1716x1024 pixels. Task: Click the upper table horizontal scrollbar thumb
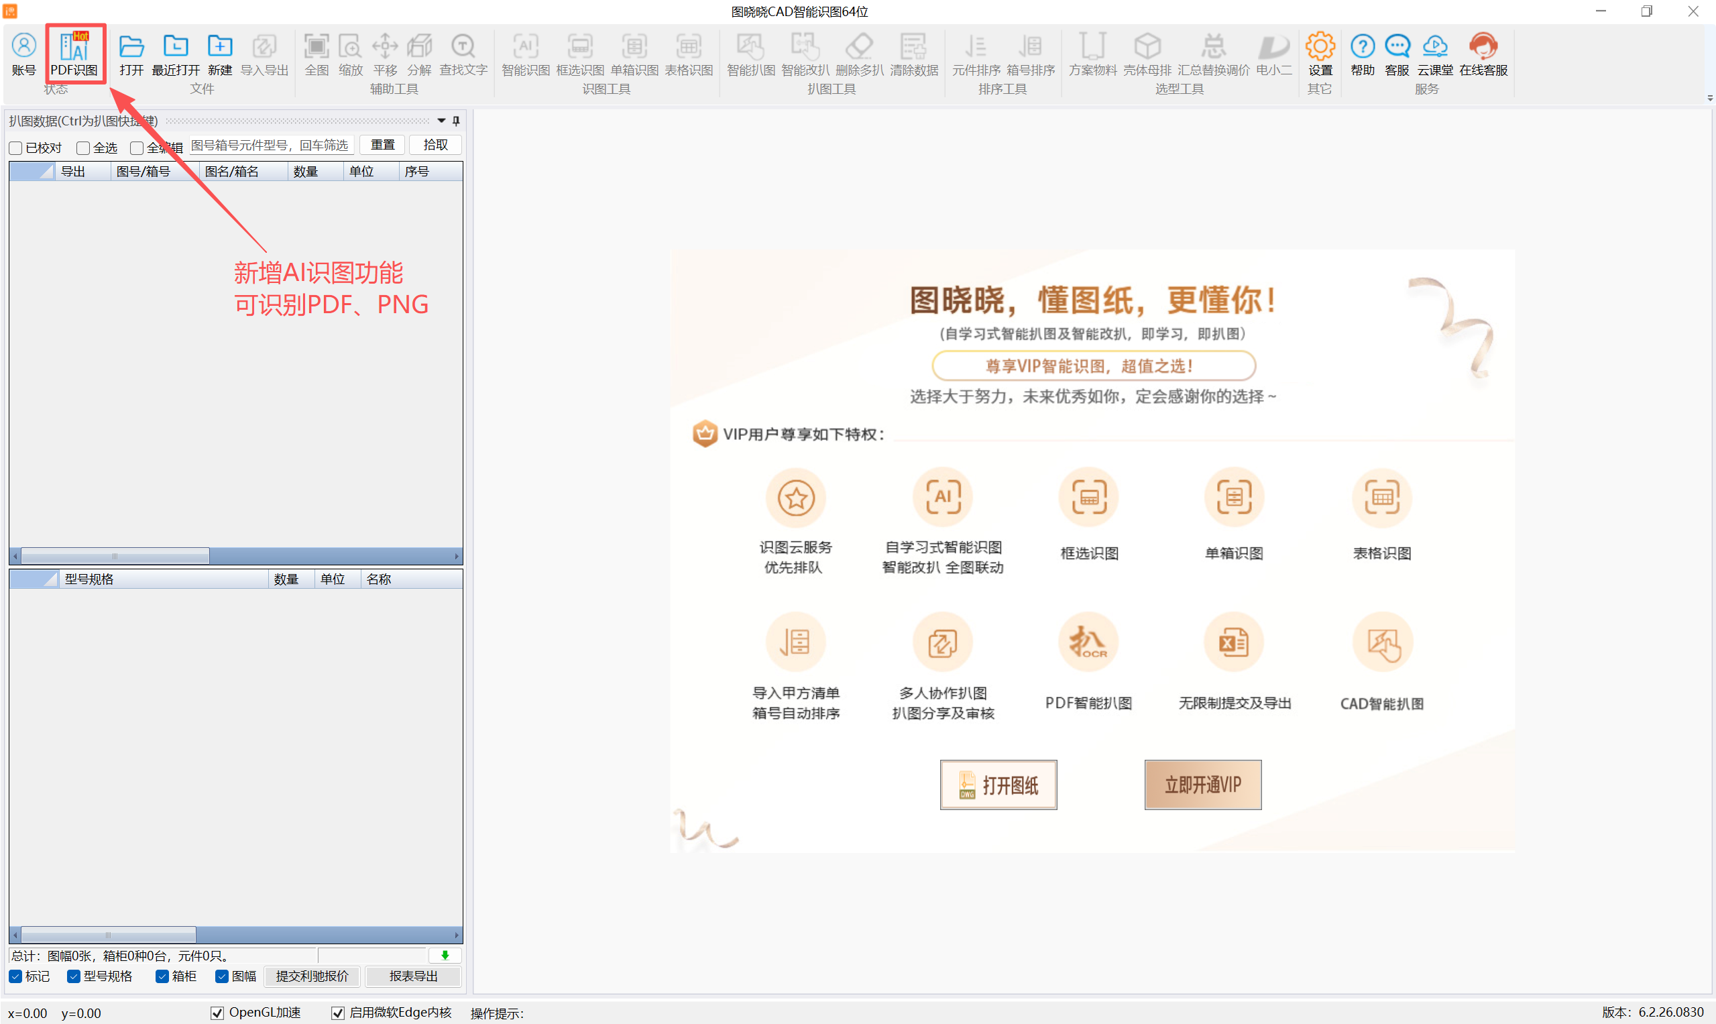[x=115, y=556]
